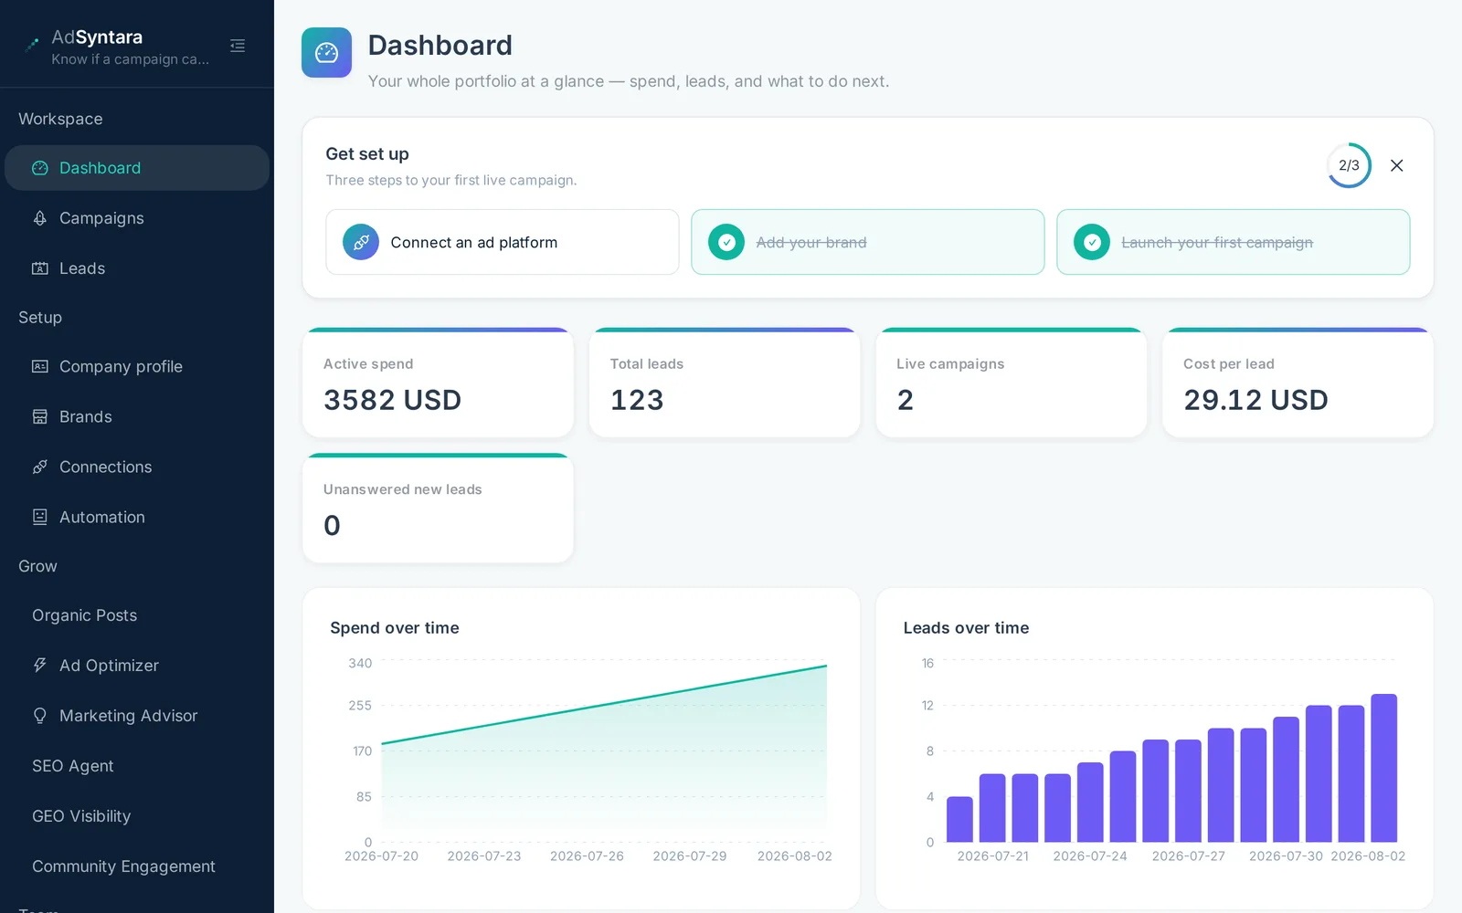Viewport: 1462px width, 913px height.
Task: Click the Automation robot icon
Action: pos(40,517)
